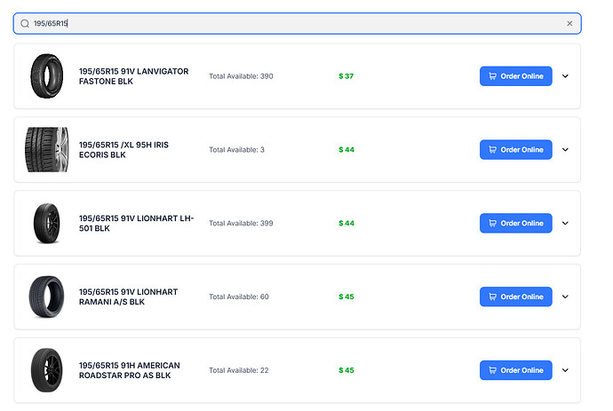613x411 pixels.
Task: Order the American Roadstar Pro AS tire online
Action: coord(515,370)
